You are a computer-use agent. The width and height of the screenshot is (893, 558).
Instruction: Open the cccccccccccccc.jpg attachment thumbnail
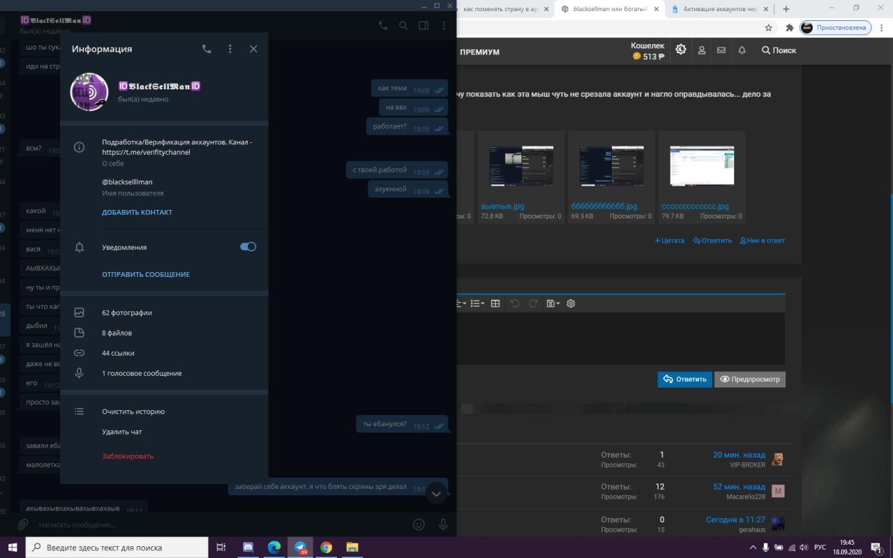(x=702, y=167)
